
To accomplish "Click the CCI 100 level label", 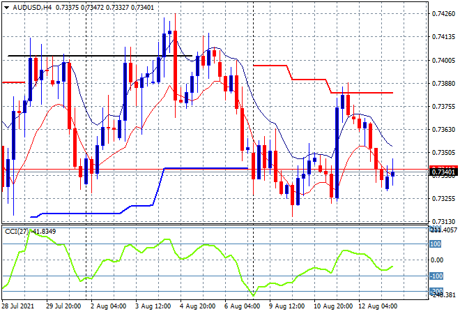I will point(436,244).
